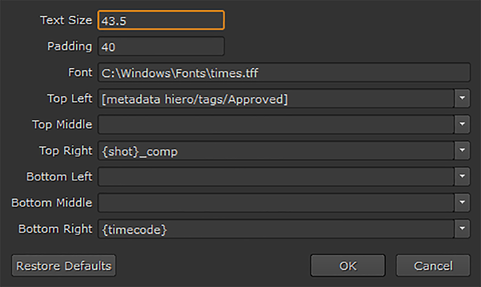Image resolution: width=481 pixels, height=287 pixels.
Task: Focus the empty Bottom Middle field
Action: click(x=276, y=203)
